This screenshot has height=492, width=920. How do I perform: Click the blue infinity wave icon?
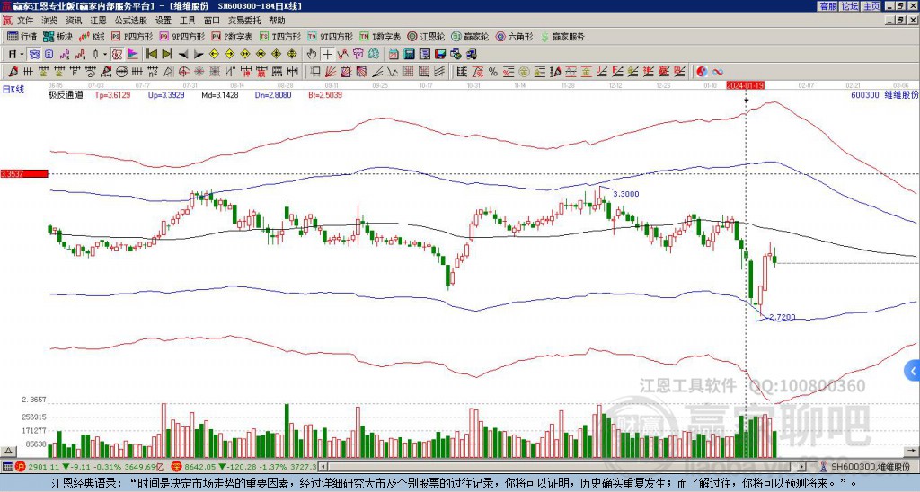click(x=718, y=72)
